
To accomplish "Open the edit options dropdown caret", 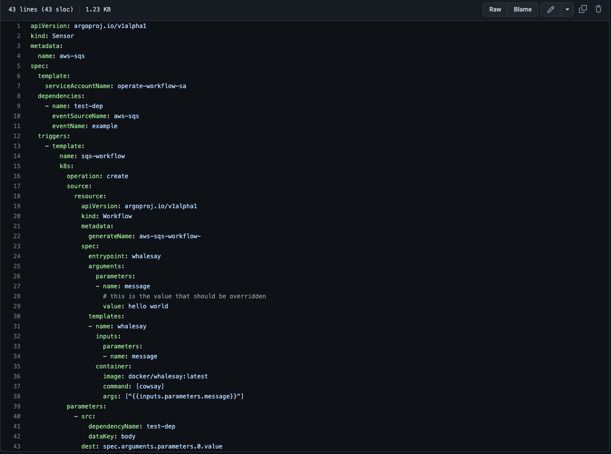I will (567, 10).
